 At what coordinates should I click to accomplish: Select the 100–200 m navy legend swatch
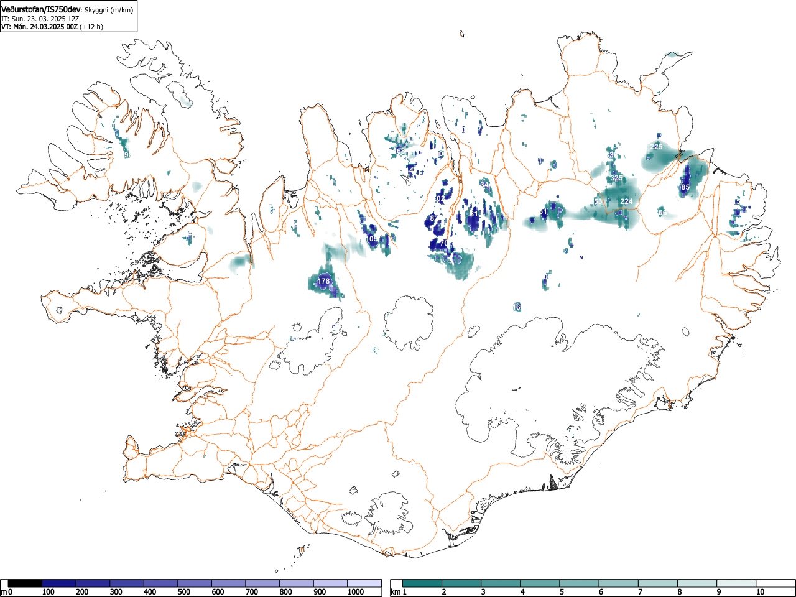(x=59, y=583)
